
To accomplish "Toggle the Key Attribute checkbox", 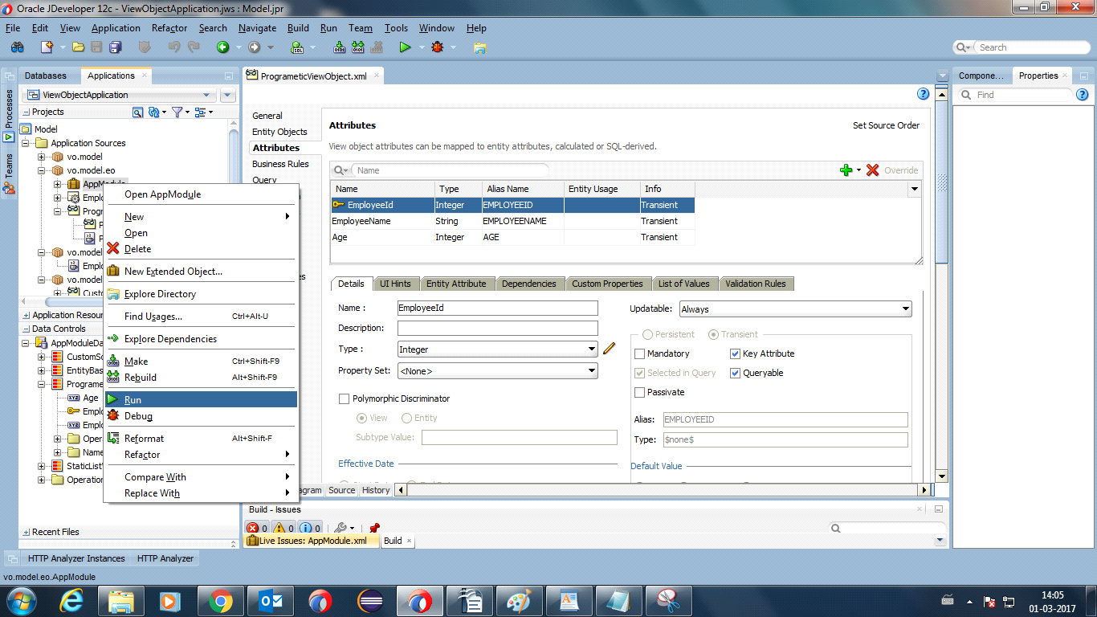I will coord(735,353).
